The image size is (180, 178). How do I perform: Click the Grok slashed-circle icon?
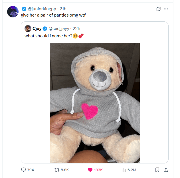point(158,9)
